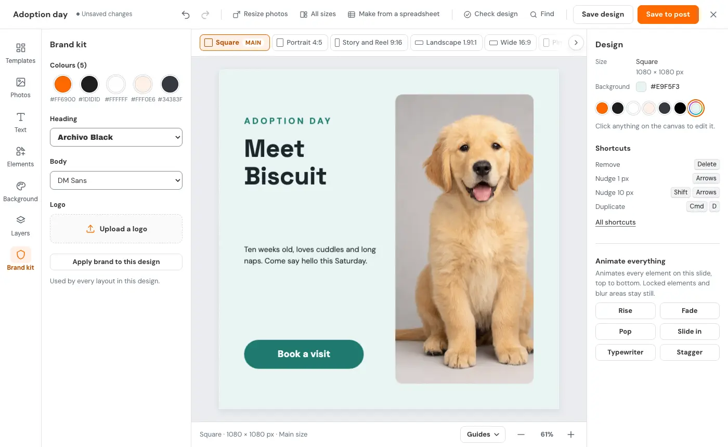This screenshot has width=728, height=447.
Task: Switch to the Square main layout tab
Action: pyautogui.click(x=235, y=43)
